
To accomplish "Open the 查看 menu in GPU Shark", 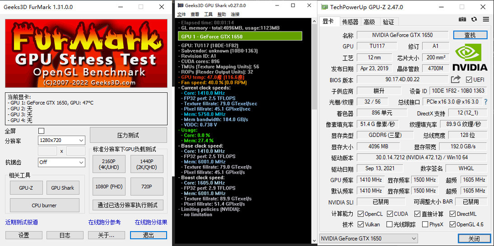I will (x=195, y=14).
